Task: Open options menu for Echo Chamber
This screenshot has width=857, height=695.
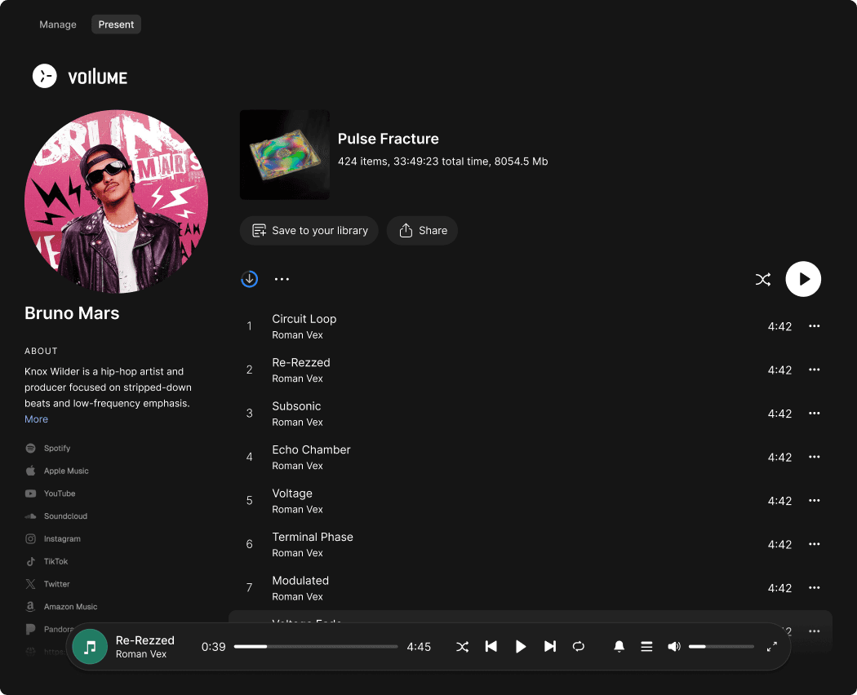Action: pyautogui.click(x=814, y=458)
